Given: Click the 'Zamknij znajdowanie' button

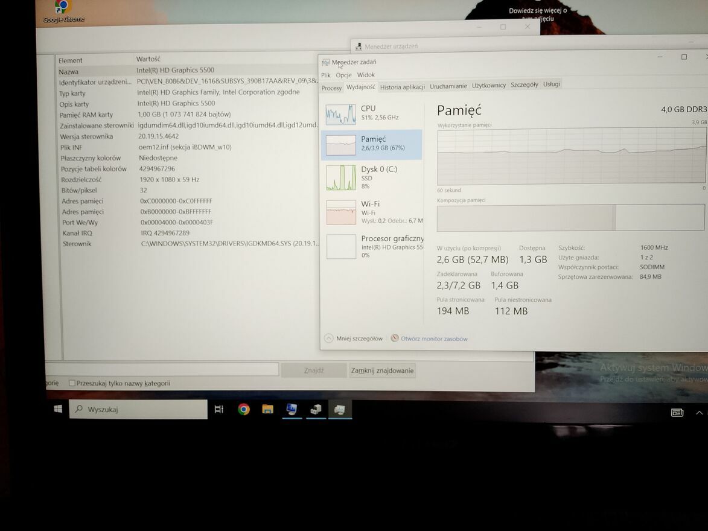Looking at the screenshot, I should point(382,370).
